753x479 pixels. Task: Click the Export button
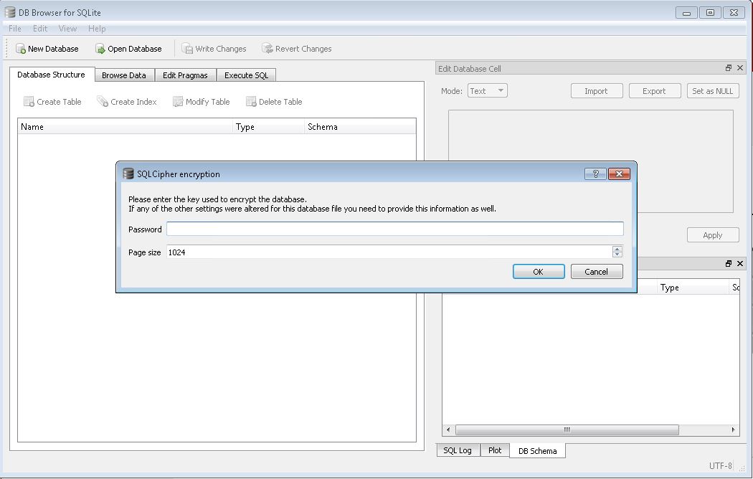(655, 91)
